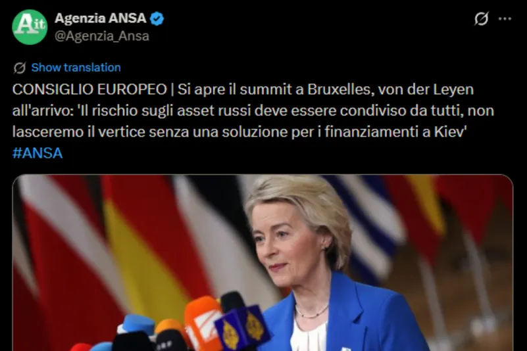Click the 'CONSIGLIO EUROPEO' heading text

coord(89,89)
